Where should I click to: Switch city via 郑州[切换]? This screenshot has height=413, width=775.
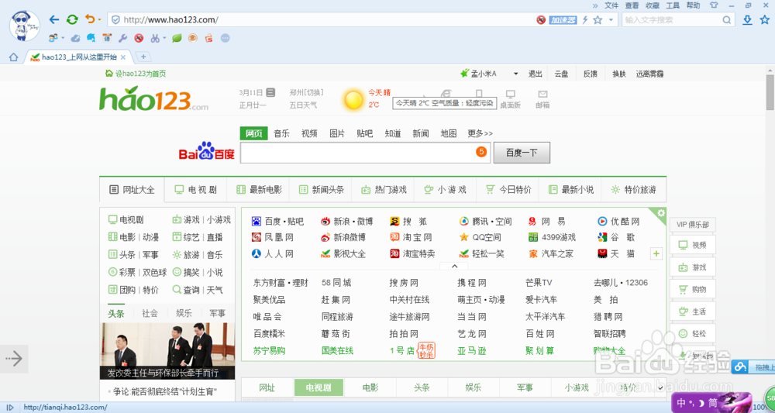(306, 92)
